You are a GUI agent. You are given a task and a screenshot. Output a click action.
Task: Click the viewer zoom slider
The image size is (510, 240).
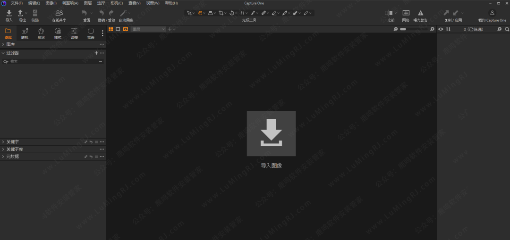[x=414, y=29]
